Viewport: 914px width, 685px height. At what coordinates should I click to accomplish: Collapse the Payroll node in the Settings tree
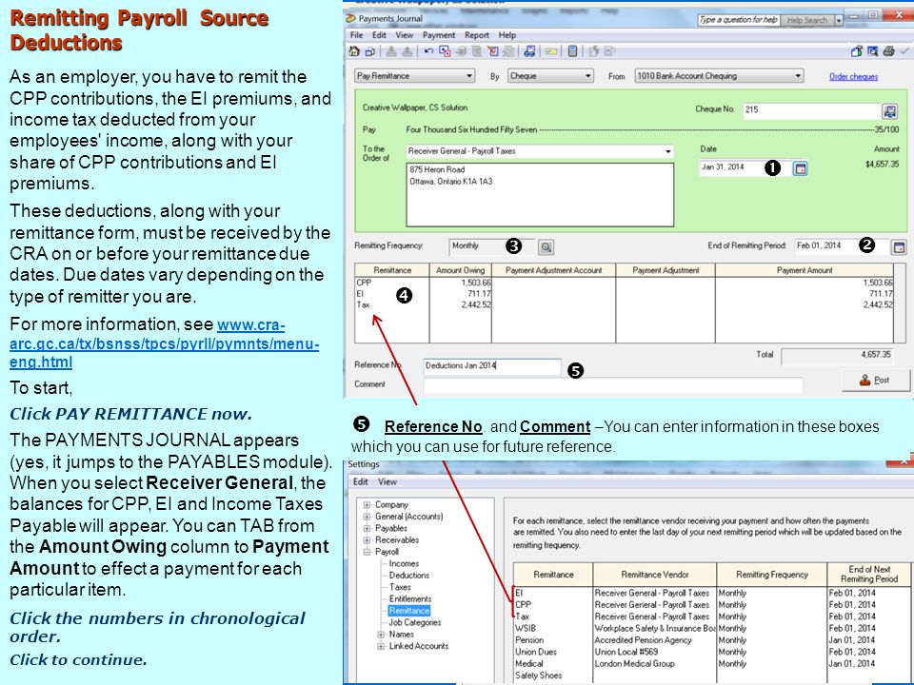(367, 552)
